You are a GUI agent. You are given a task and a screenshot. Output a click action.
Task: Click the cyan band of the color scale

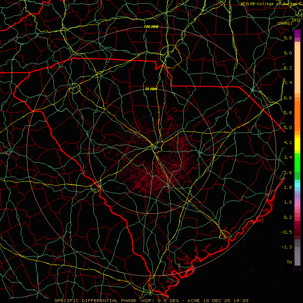pyautogui.click(x=297, y=185)
